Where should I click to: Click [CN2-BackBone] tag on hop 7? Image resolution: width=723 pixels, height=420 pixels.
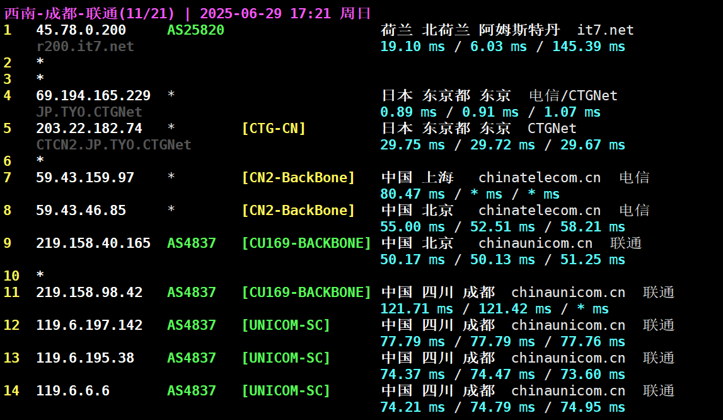click(298, 177)
